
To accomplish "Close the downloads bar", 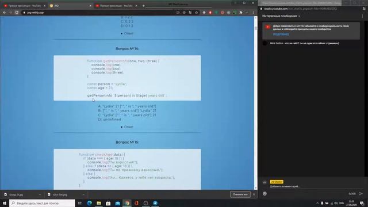I will pyautogui.click(x=254, y=194).
